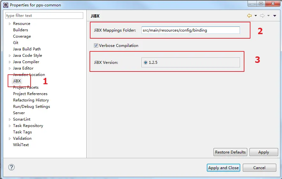
Task: Click the forward navigation arrow icon
Action: pyautogui.click(x=262, y=16)
